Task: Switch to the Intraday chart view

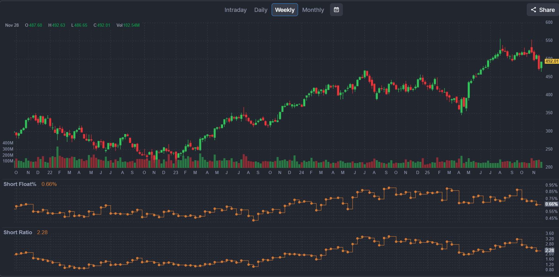Action: 235,10
